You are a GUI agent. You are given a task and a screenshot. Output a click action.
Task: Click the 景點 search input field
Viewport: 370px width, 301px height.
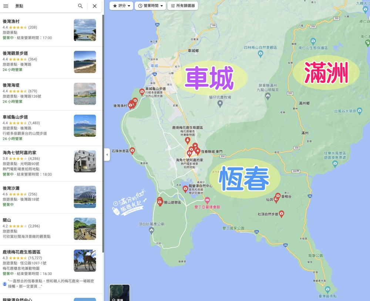pyautogui.click(x=41, y=6)
